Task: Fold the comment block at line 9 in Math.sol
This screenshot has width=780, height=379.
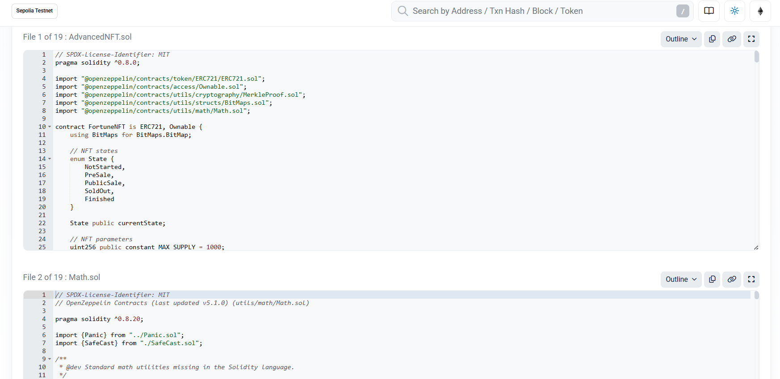Action: tap(50, 359)
